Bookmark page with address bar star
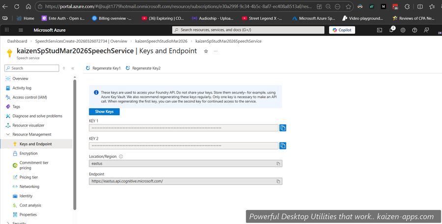This screenshot has width=442, height=224. pos(348,6)
